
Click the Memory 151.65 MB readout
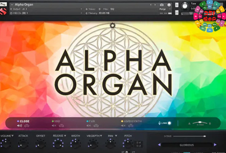click(x=104, y=13)
